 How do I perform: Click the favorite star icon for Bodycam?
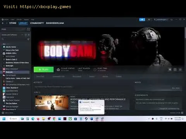(180, 69)
